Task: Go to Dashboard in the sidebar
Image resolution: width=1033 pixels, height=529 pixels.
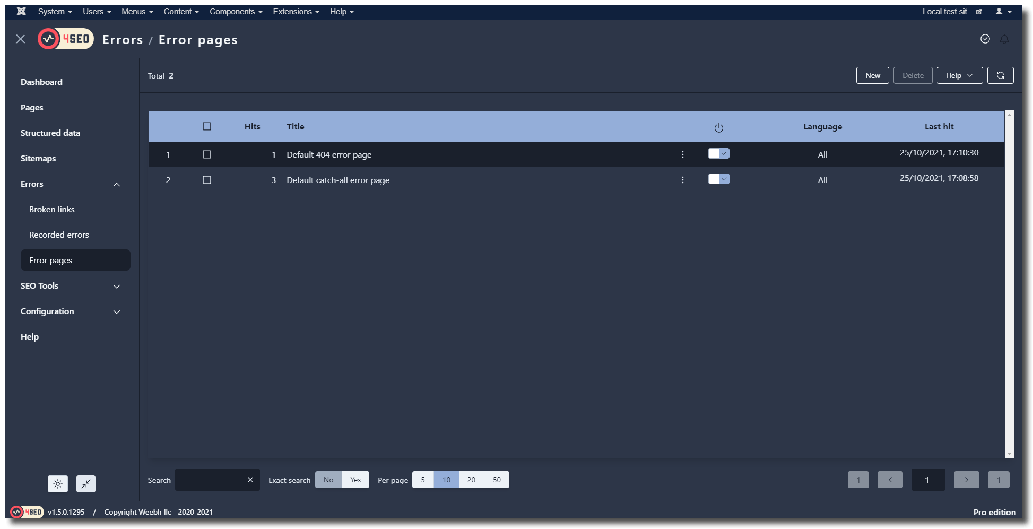Action: pyautogui.click(x=41, y=82)
